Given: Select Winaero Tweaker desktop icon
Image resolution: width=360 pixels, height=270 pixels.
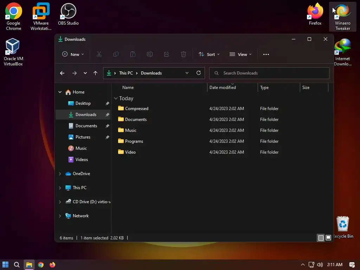Looking at the screenshot, I should coord(342,17).
